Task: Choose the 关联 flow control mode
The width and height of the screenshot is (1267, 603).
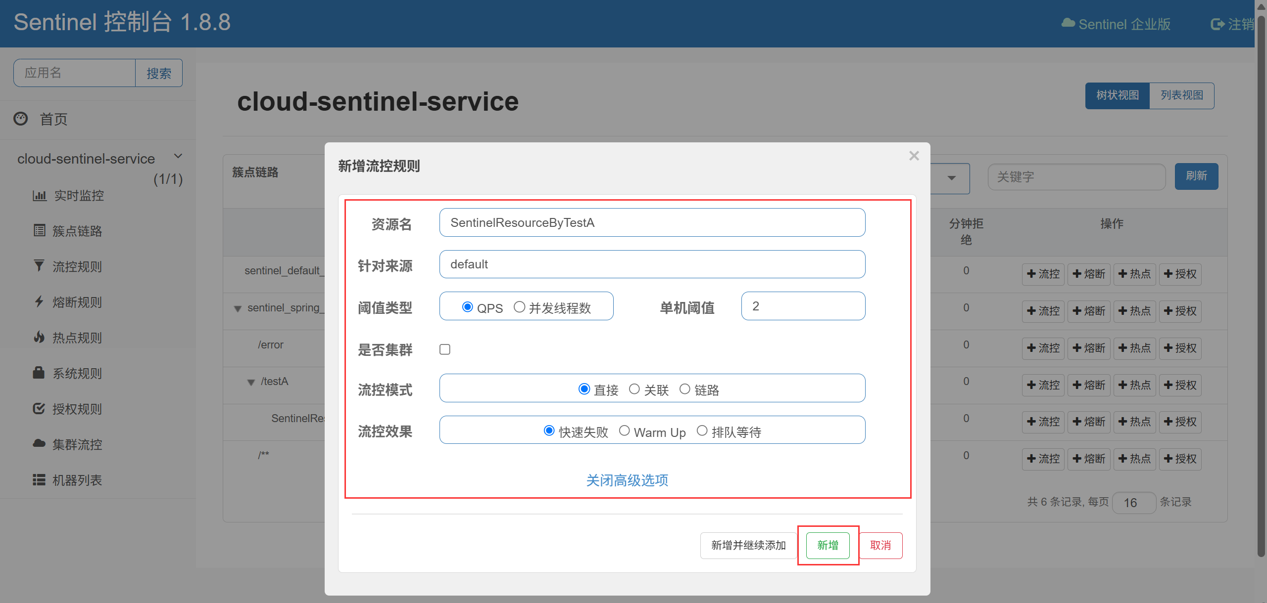Action: 634,389
